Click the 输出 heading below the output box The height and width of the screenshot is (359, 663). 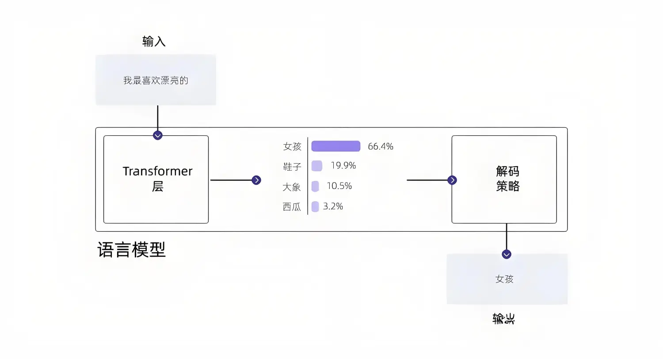point(504,319)
